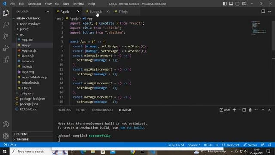Open the Go menu

(x=57, y=4)
